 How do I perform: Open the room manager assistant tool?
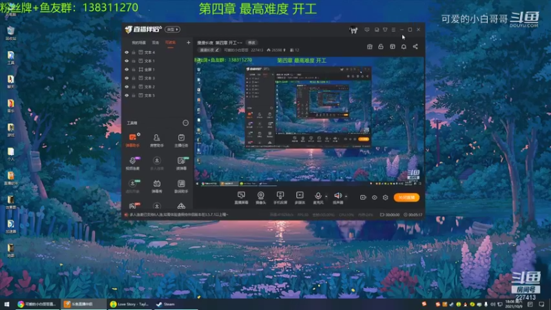coord(157,140)
